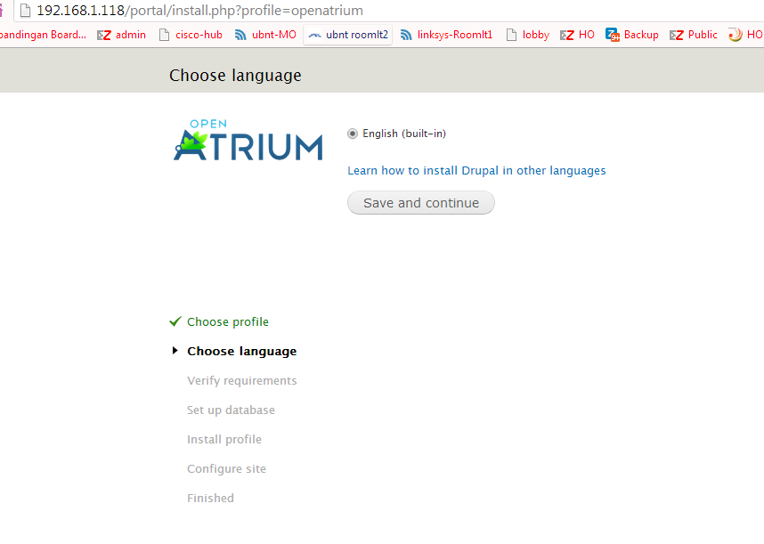Image resolution: width=764 pixels, height=544 pixels.
Task: Open the linksys-RoomIt1 bookmark
Action: pyautogui.click(x=446, y=35)
